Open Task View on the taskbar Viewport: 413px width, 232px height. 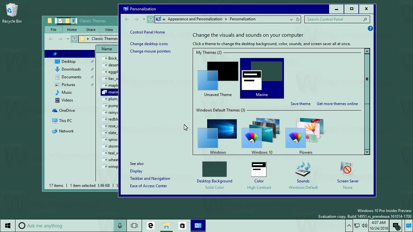[x=134, y=226]
